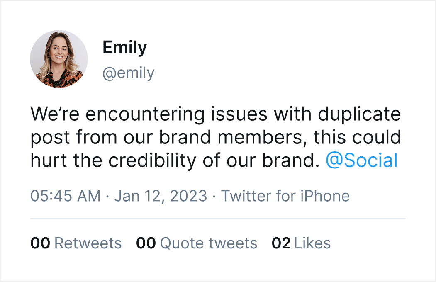
Task: Open the Quote tweets list label
Action: pyautogui.click(x=209, y=243)
